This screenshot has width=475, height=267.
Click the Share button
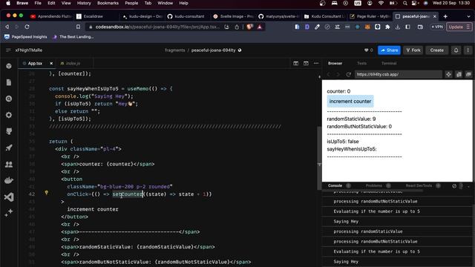389,50
